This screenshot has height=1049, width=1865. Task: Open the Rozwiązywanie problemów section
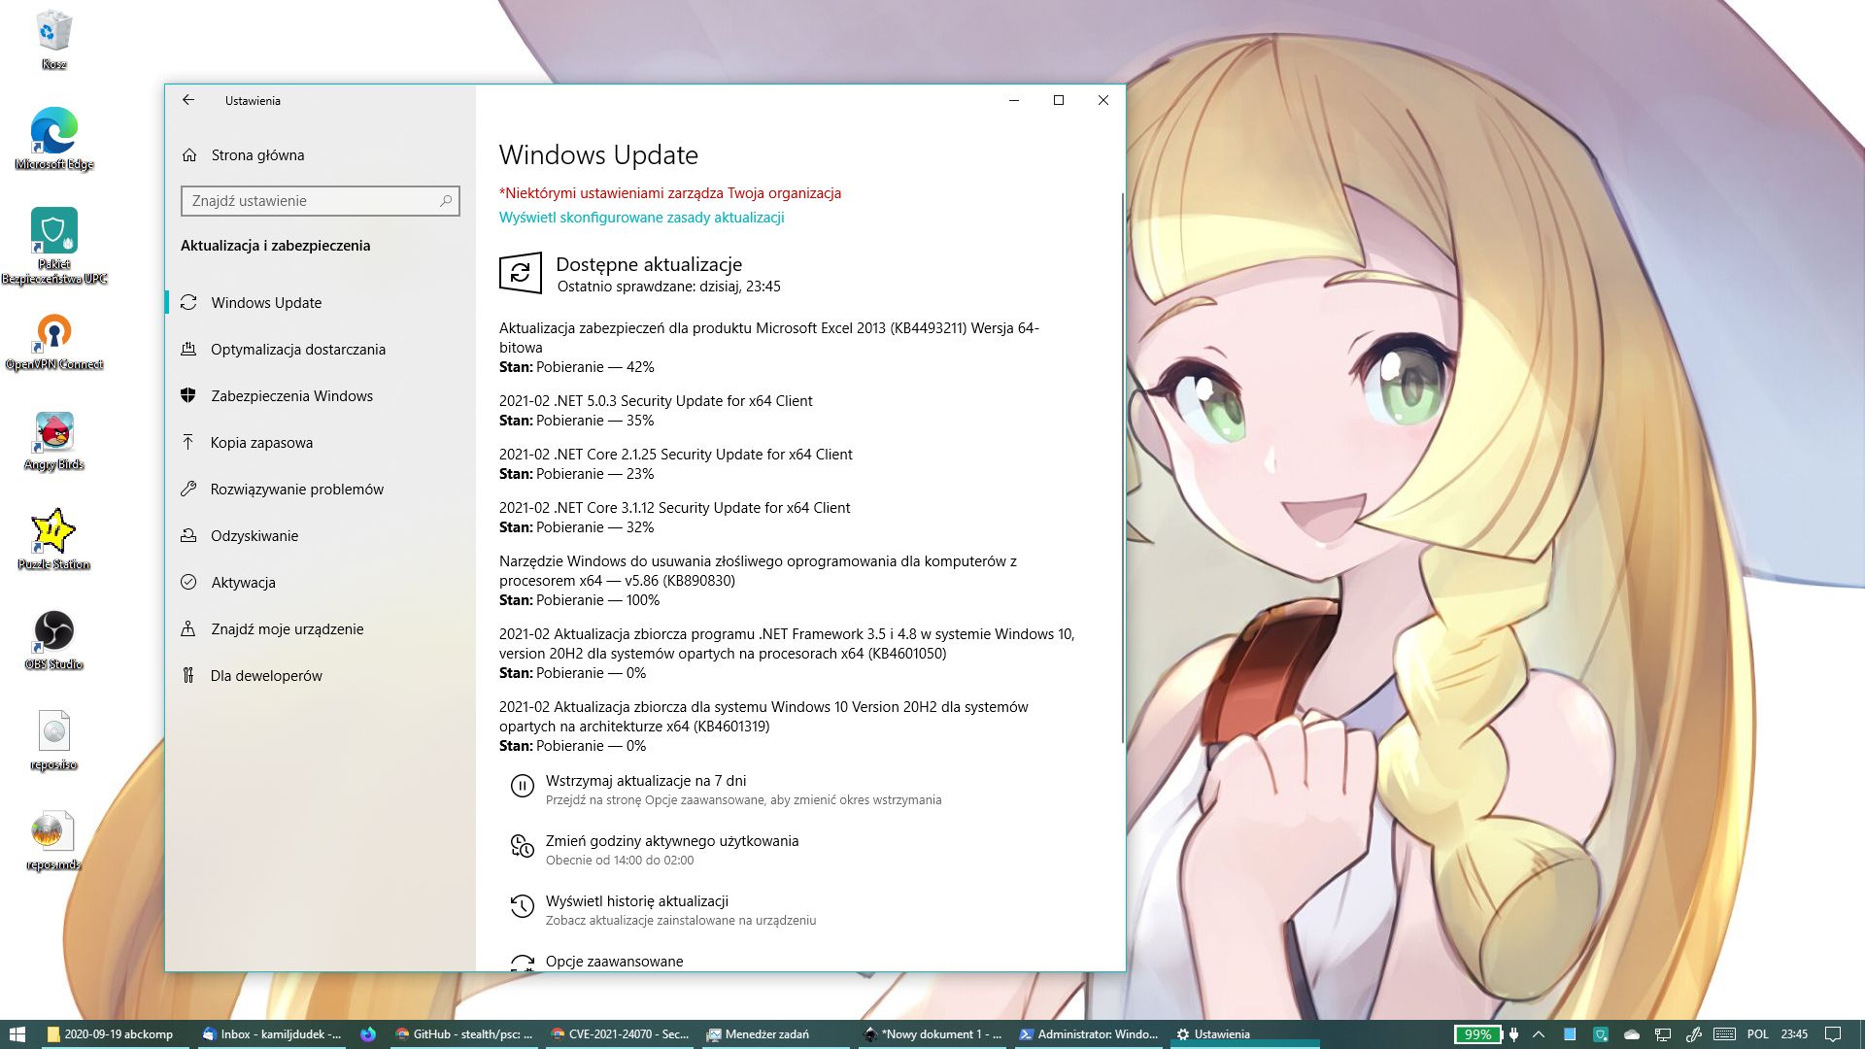click(296, 490)
